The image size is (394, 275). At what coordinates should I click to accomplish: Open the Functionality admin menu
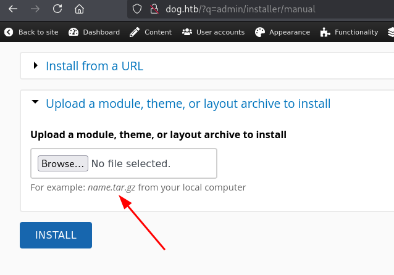coord(349,32)
